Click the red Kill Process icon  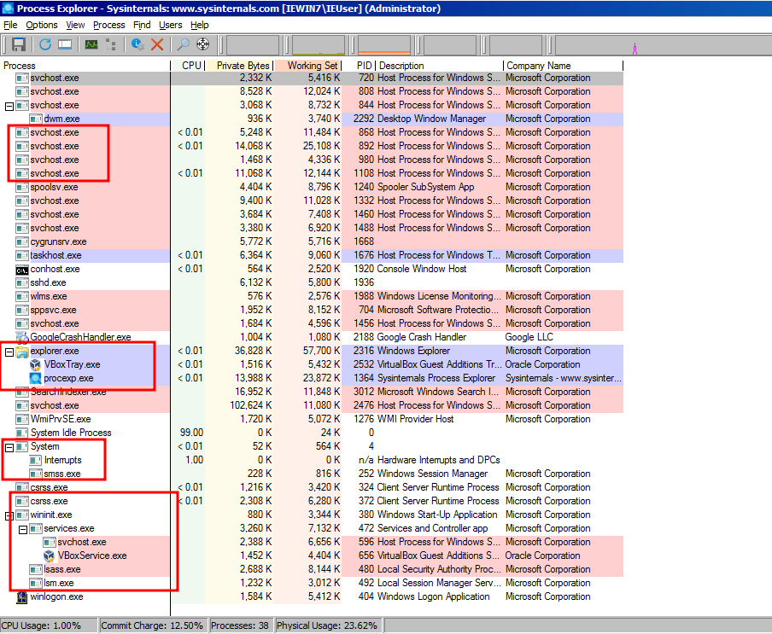[157, 44]
